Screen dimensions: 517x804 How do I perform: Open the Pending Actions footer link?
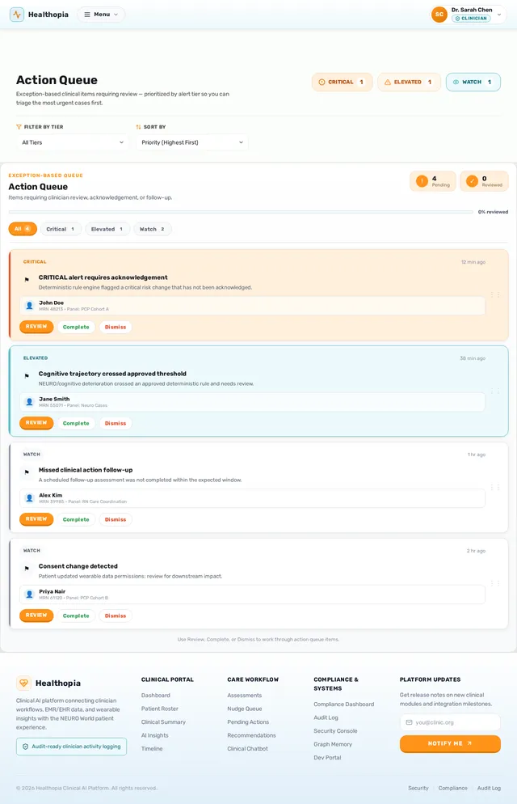pyautogui.click(x=248, y=722)
